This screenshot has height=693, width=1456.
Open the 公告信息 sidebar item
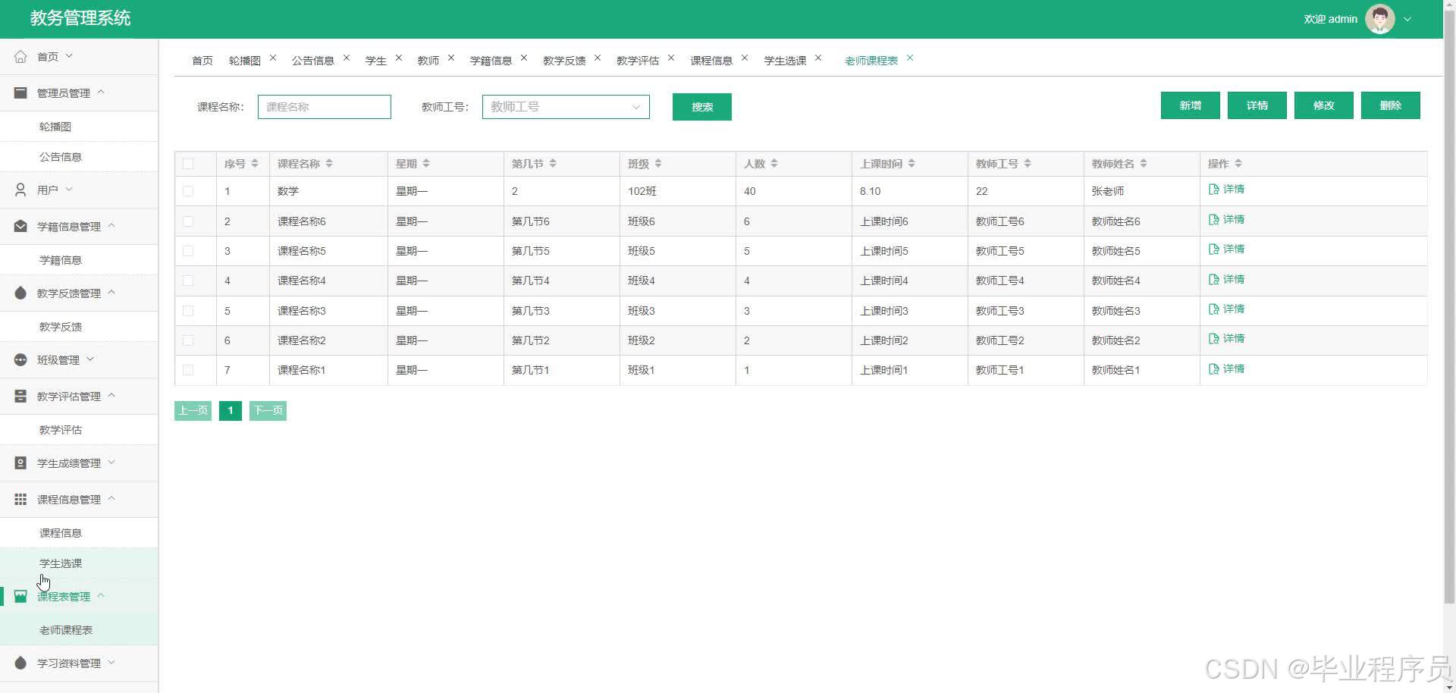(x=61, y=157)
